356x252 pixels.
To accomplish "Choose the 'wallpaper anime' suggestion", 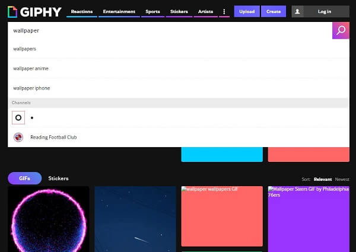I will pyautogui.click(x=179, y=69).
